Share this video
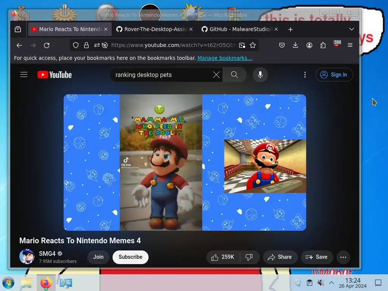The height and width of the screenshot is (291, 388). (280, 257)
